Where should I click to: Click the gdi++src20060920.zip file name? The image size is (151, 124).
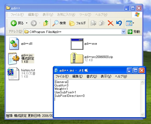coord(99,57)
